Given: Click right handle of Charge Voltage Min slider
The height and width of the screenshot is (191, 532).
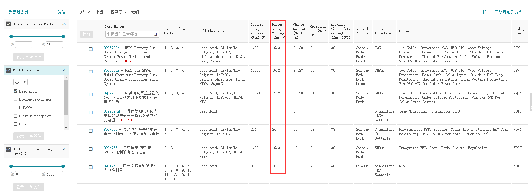Looking at the screenshot, I should point(63,166).
